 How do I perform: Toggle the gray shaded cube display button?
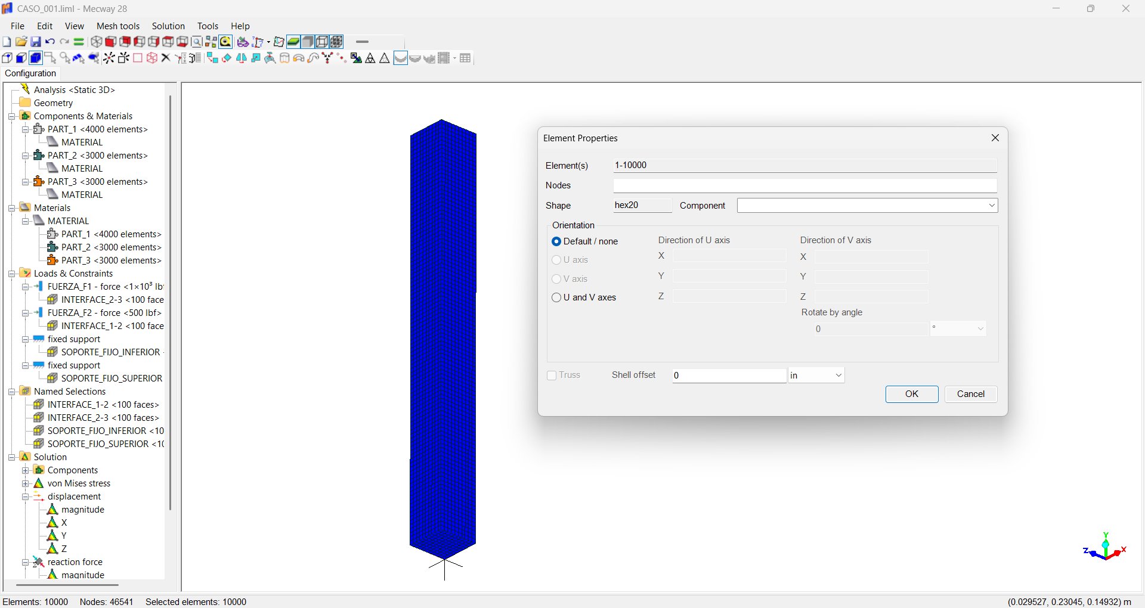(308, 42)
